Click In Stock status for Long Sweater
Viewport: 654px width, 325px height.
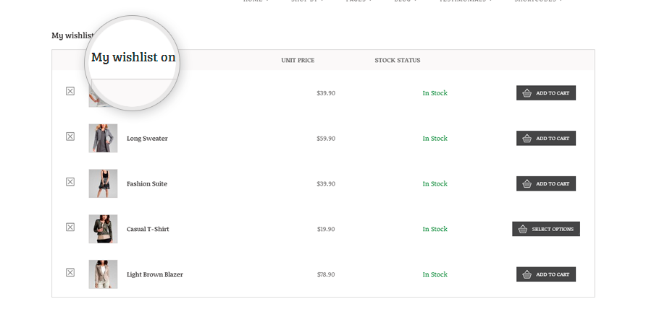coord(435,139)
